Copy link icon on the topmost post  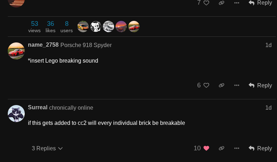(x=222, y=3)
